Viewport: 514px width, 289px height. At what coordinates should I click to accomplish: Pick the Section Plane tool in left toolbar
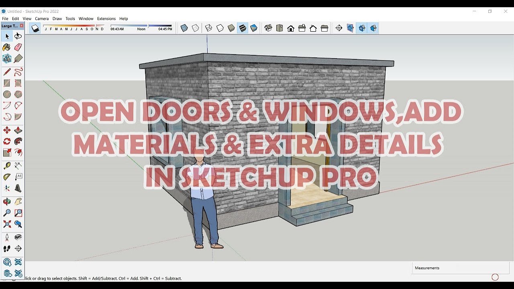click(18, 249)
